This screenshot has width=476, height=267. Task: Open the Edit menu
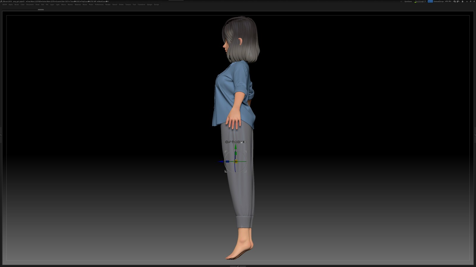tap(43, 4)
